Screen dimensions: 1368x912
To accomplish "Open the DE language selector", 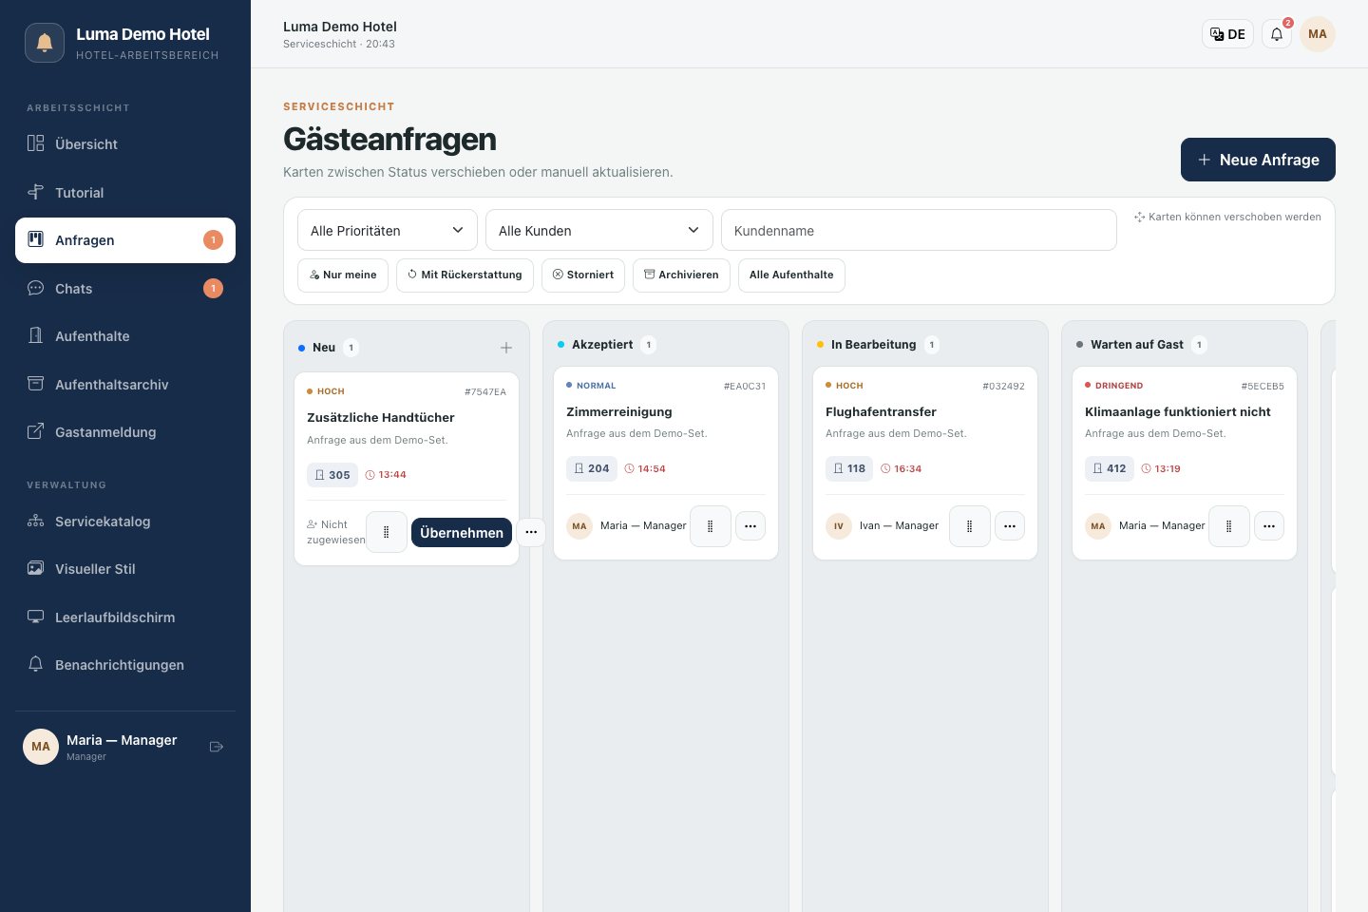I will 1227,34.
